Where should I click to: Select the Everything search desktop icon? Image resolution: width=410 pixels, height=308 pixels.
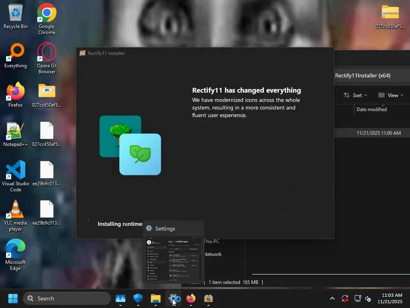click(16, 56)
